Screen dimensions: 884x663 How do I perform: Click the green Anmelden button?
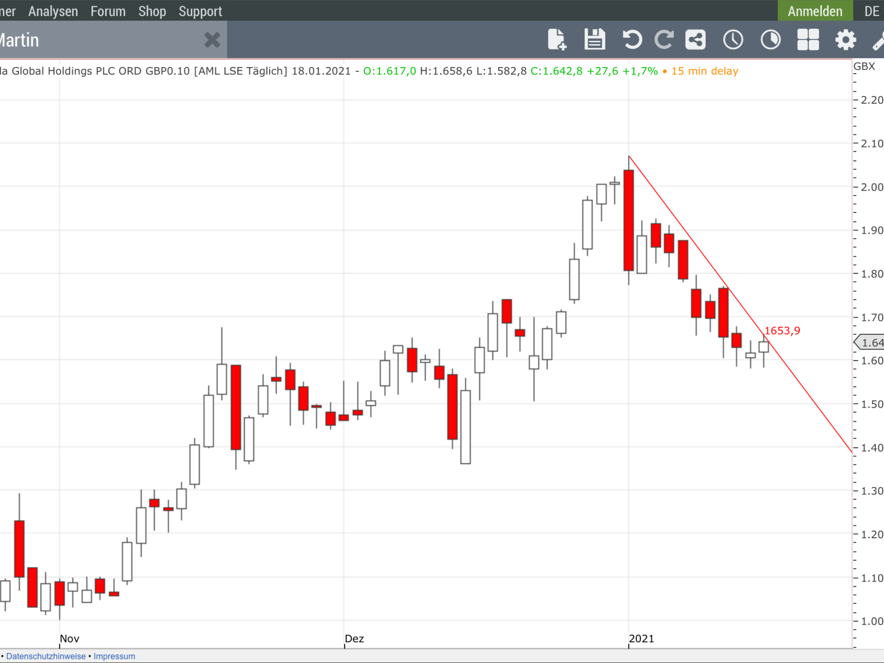[x=815, y=11]
